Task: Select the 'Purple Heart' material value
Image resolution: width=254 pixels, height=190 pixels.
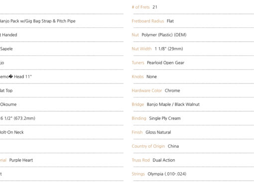Action: [x=21, y=160]
